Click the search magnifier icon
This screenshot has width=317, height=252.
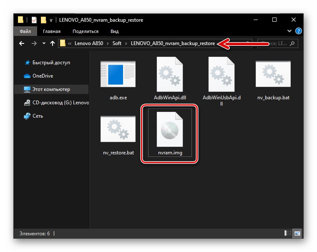pyautogui.click(x=292, y=43)
